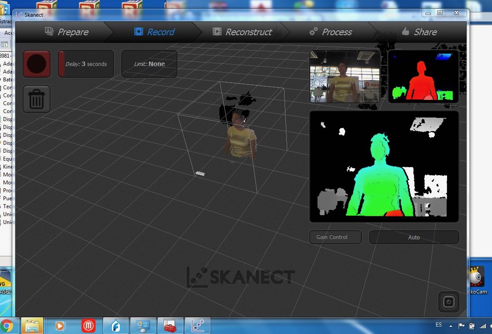Viewport: 492px width, 334px height.
Task: Click the large green depth view
Action: 384,166
